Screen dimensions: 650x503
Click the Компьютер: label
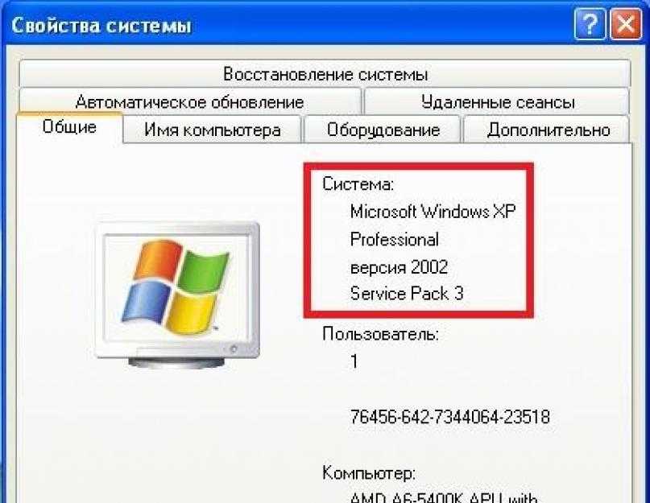coord(369,472)
